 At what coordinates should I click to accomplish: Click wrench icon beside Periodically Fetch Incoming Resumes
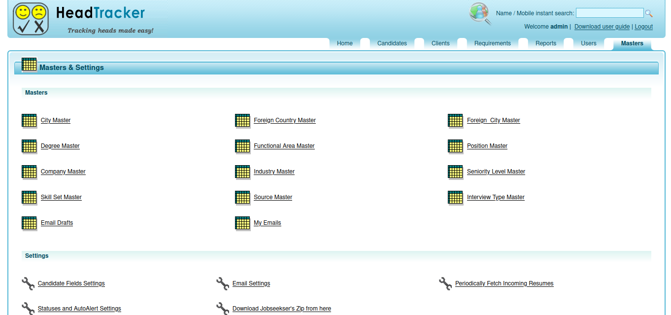446,283
